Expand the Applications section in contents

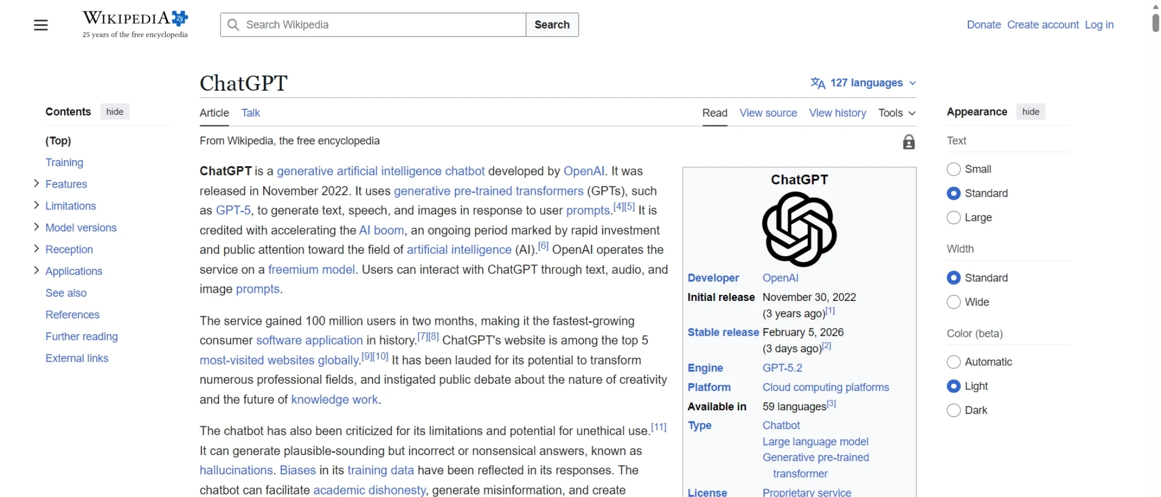pyautogui.click(x=36, y=271)
